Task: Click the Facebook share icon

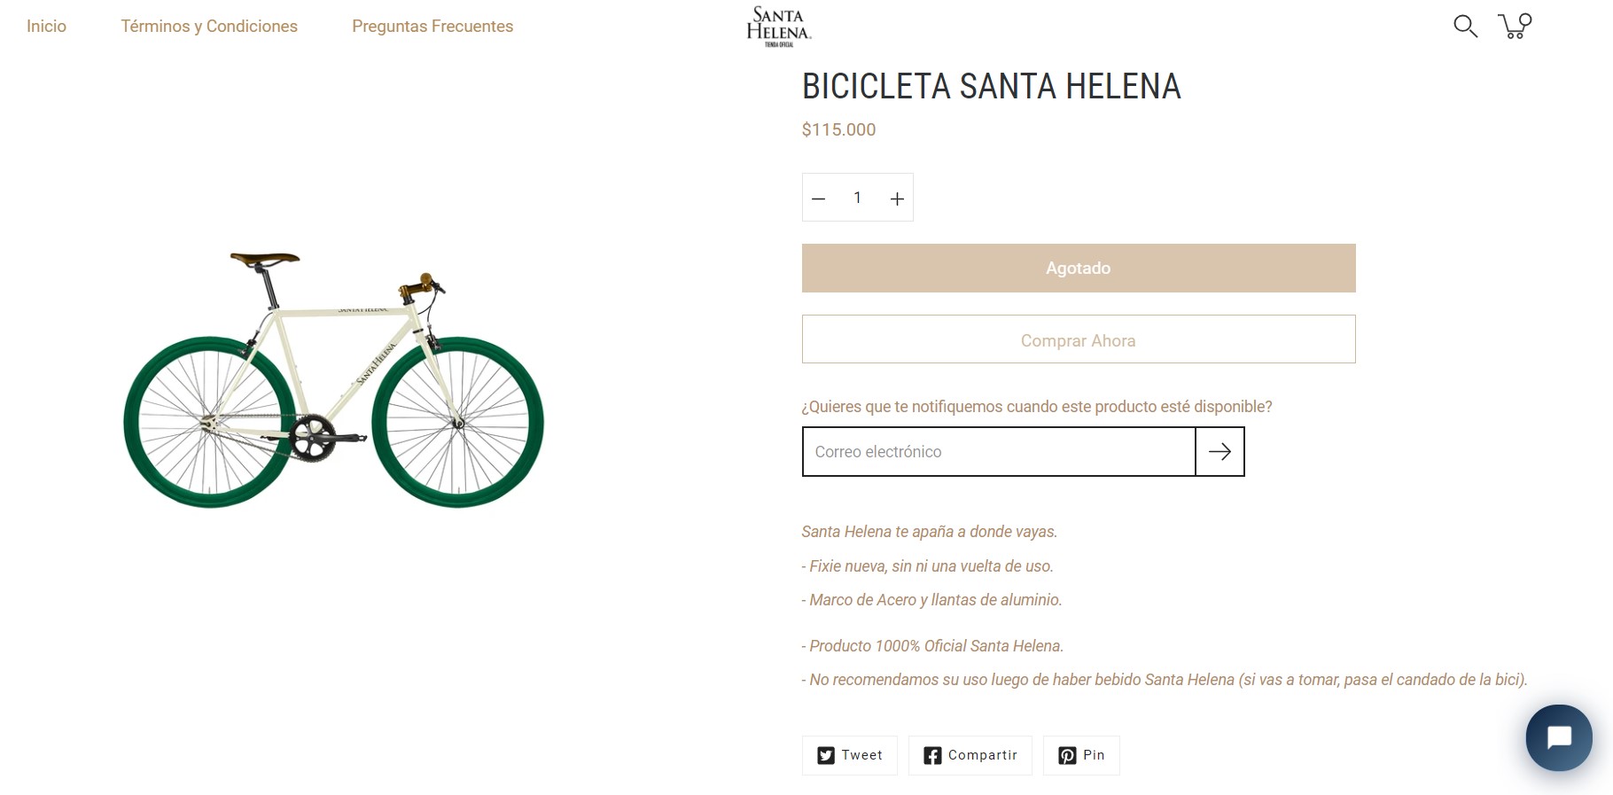Action: click(x=932, y=755)
